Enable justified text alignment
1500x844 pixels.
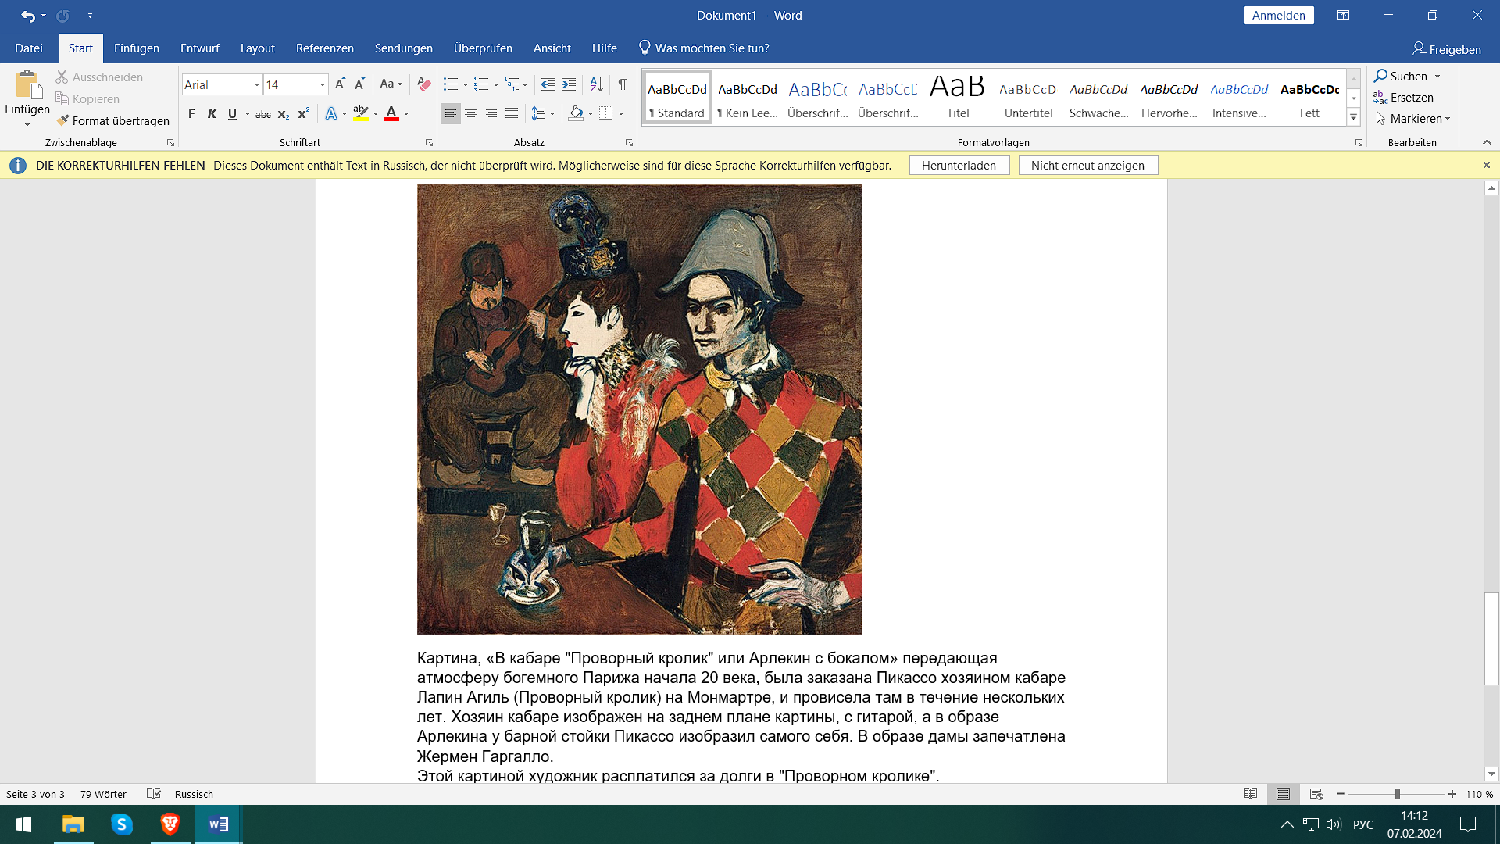point(512,114)
